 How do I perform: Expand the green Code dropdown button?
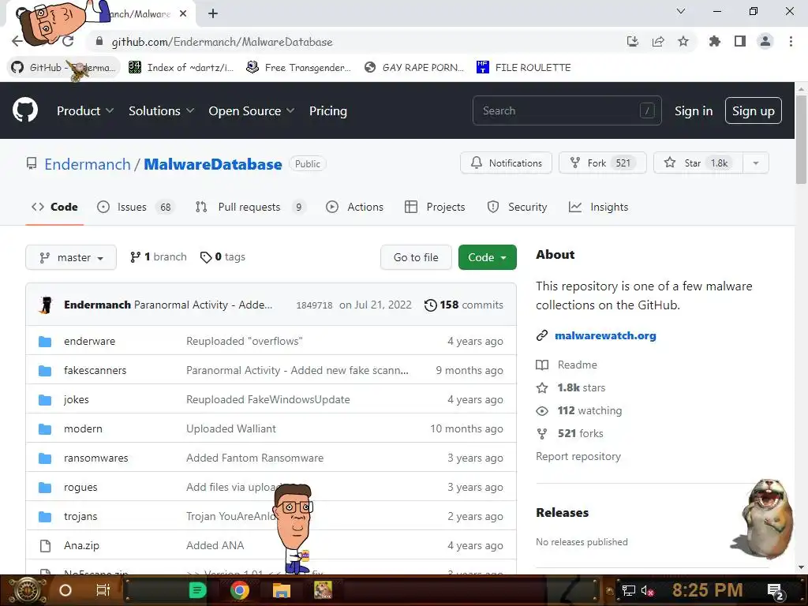488,257
